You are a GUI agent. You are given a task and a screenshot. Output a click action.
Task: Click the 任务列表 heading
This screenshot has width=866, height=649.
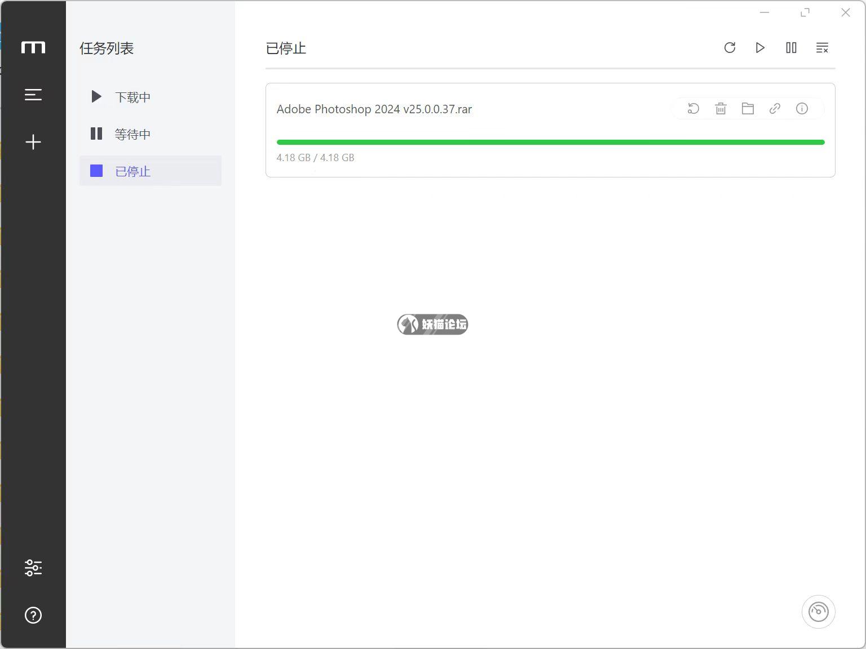click(x=107, y=48)
